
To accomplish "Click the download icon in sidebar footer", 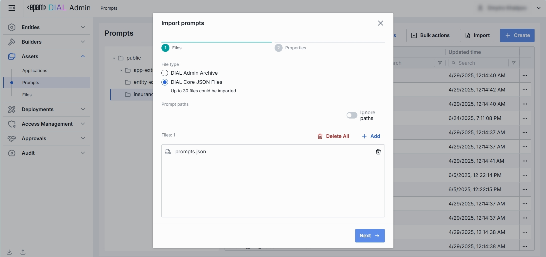I will tap(9, 252).
